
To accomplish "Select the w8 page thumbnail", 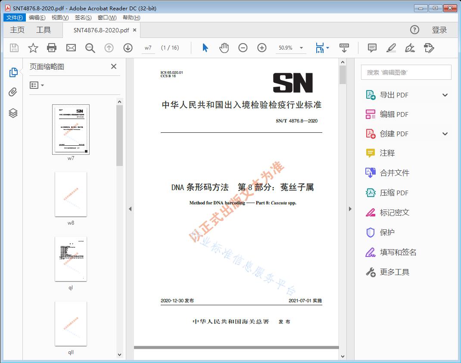I will coord(71,194).
